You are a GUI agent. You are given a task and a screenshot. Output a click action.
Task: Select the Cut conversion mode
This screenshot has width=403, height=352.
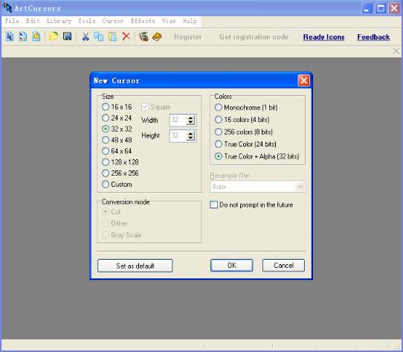pyautogui.click(x=112, y=212)
